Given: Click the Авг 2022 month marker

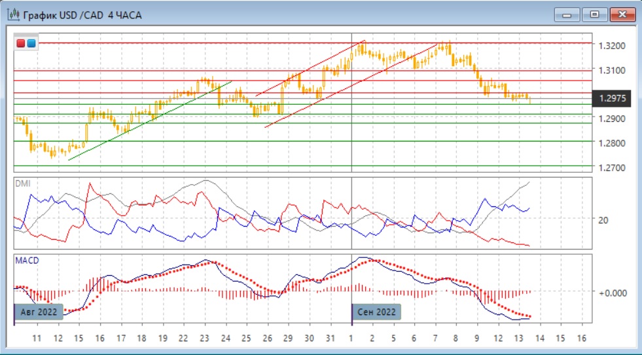Looking at the screenshot, I should 39,312.
